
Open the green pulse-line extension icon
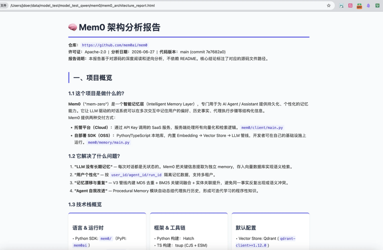coord(377,6)
